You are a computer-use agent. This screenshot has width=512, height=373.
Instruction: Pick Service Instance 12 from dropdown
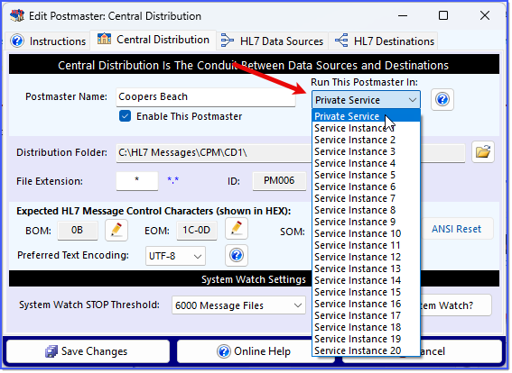tap(366, 257)
